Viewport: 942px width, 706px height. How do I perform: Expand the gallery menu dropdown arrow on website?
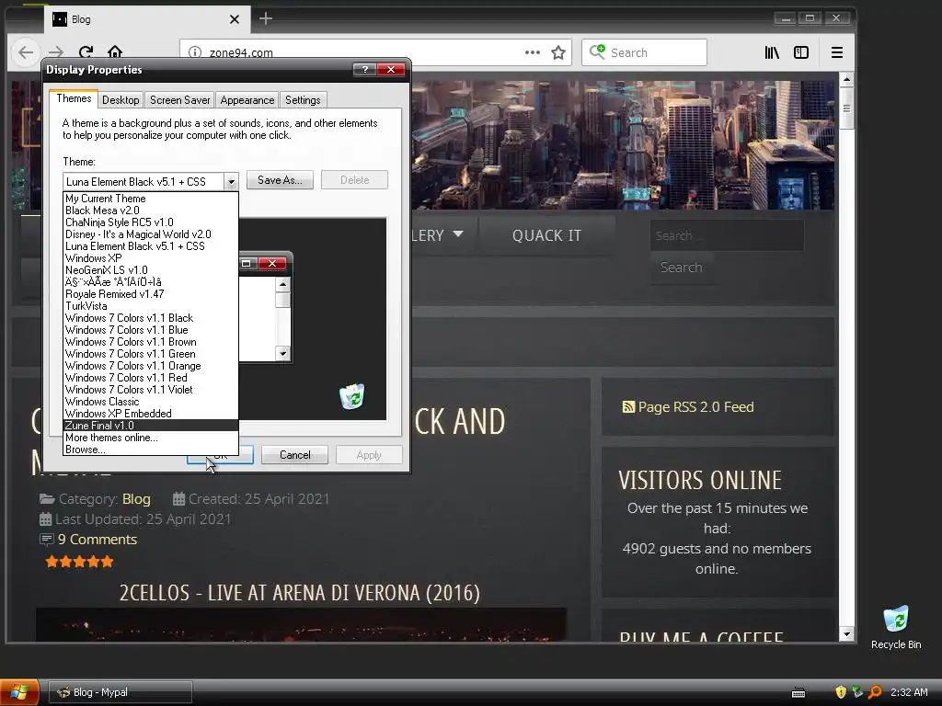point(458,234)
